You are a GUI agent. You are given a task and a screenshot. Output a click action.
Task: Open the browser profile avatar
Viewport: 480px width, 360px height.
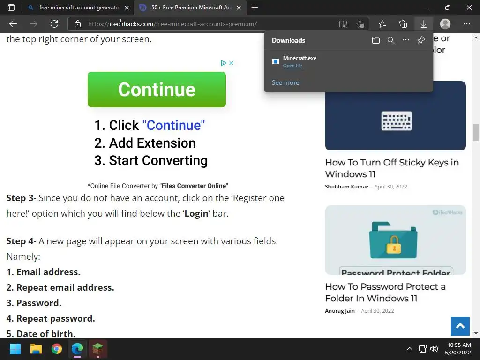click(x=445, y=24)
